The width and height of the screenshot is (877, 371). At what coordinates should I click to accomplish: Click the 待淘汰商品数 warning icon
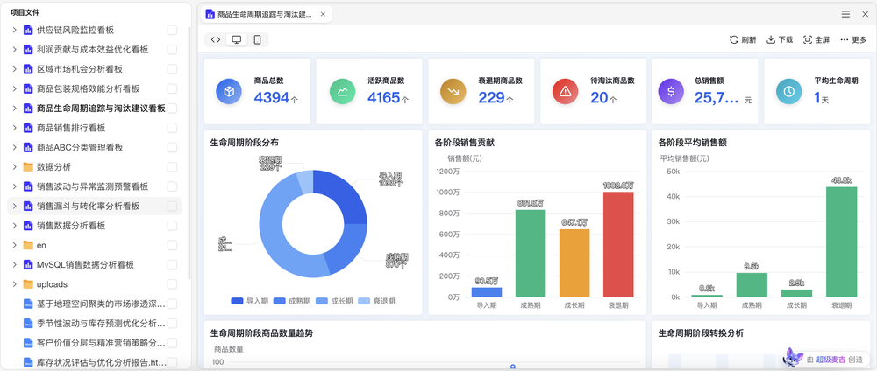[566, 90]
